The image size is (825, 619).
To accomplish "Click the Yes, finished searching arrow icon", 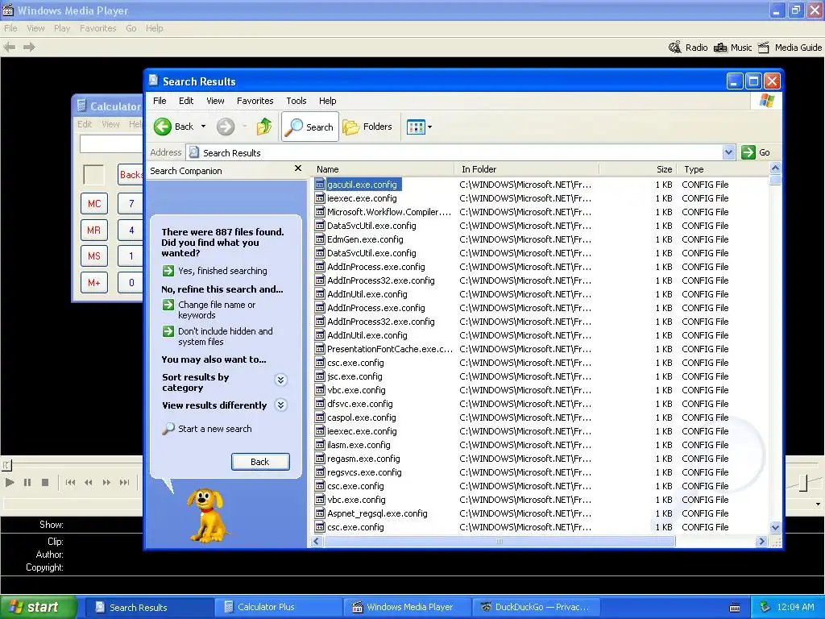I will [x=168, y=271].
